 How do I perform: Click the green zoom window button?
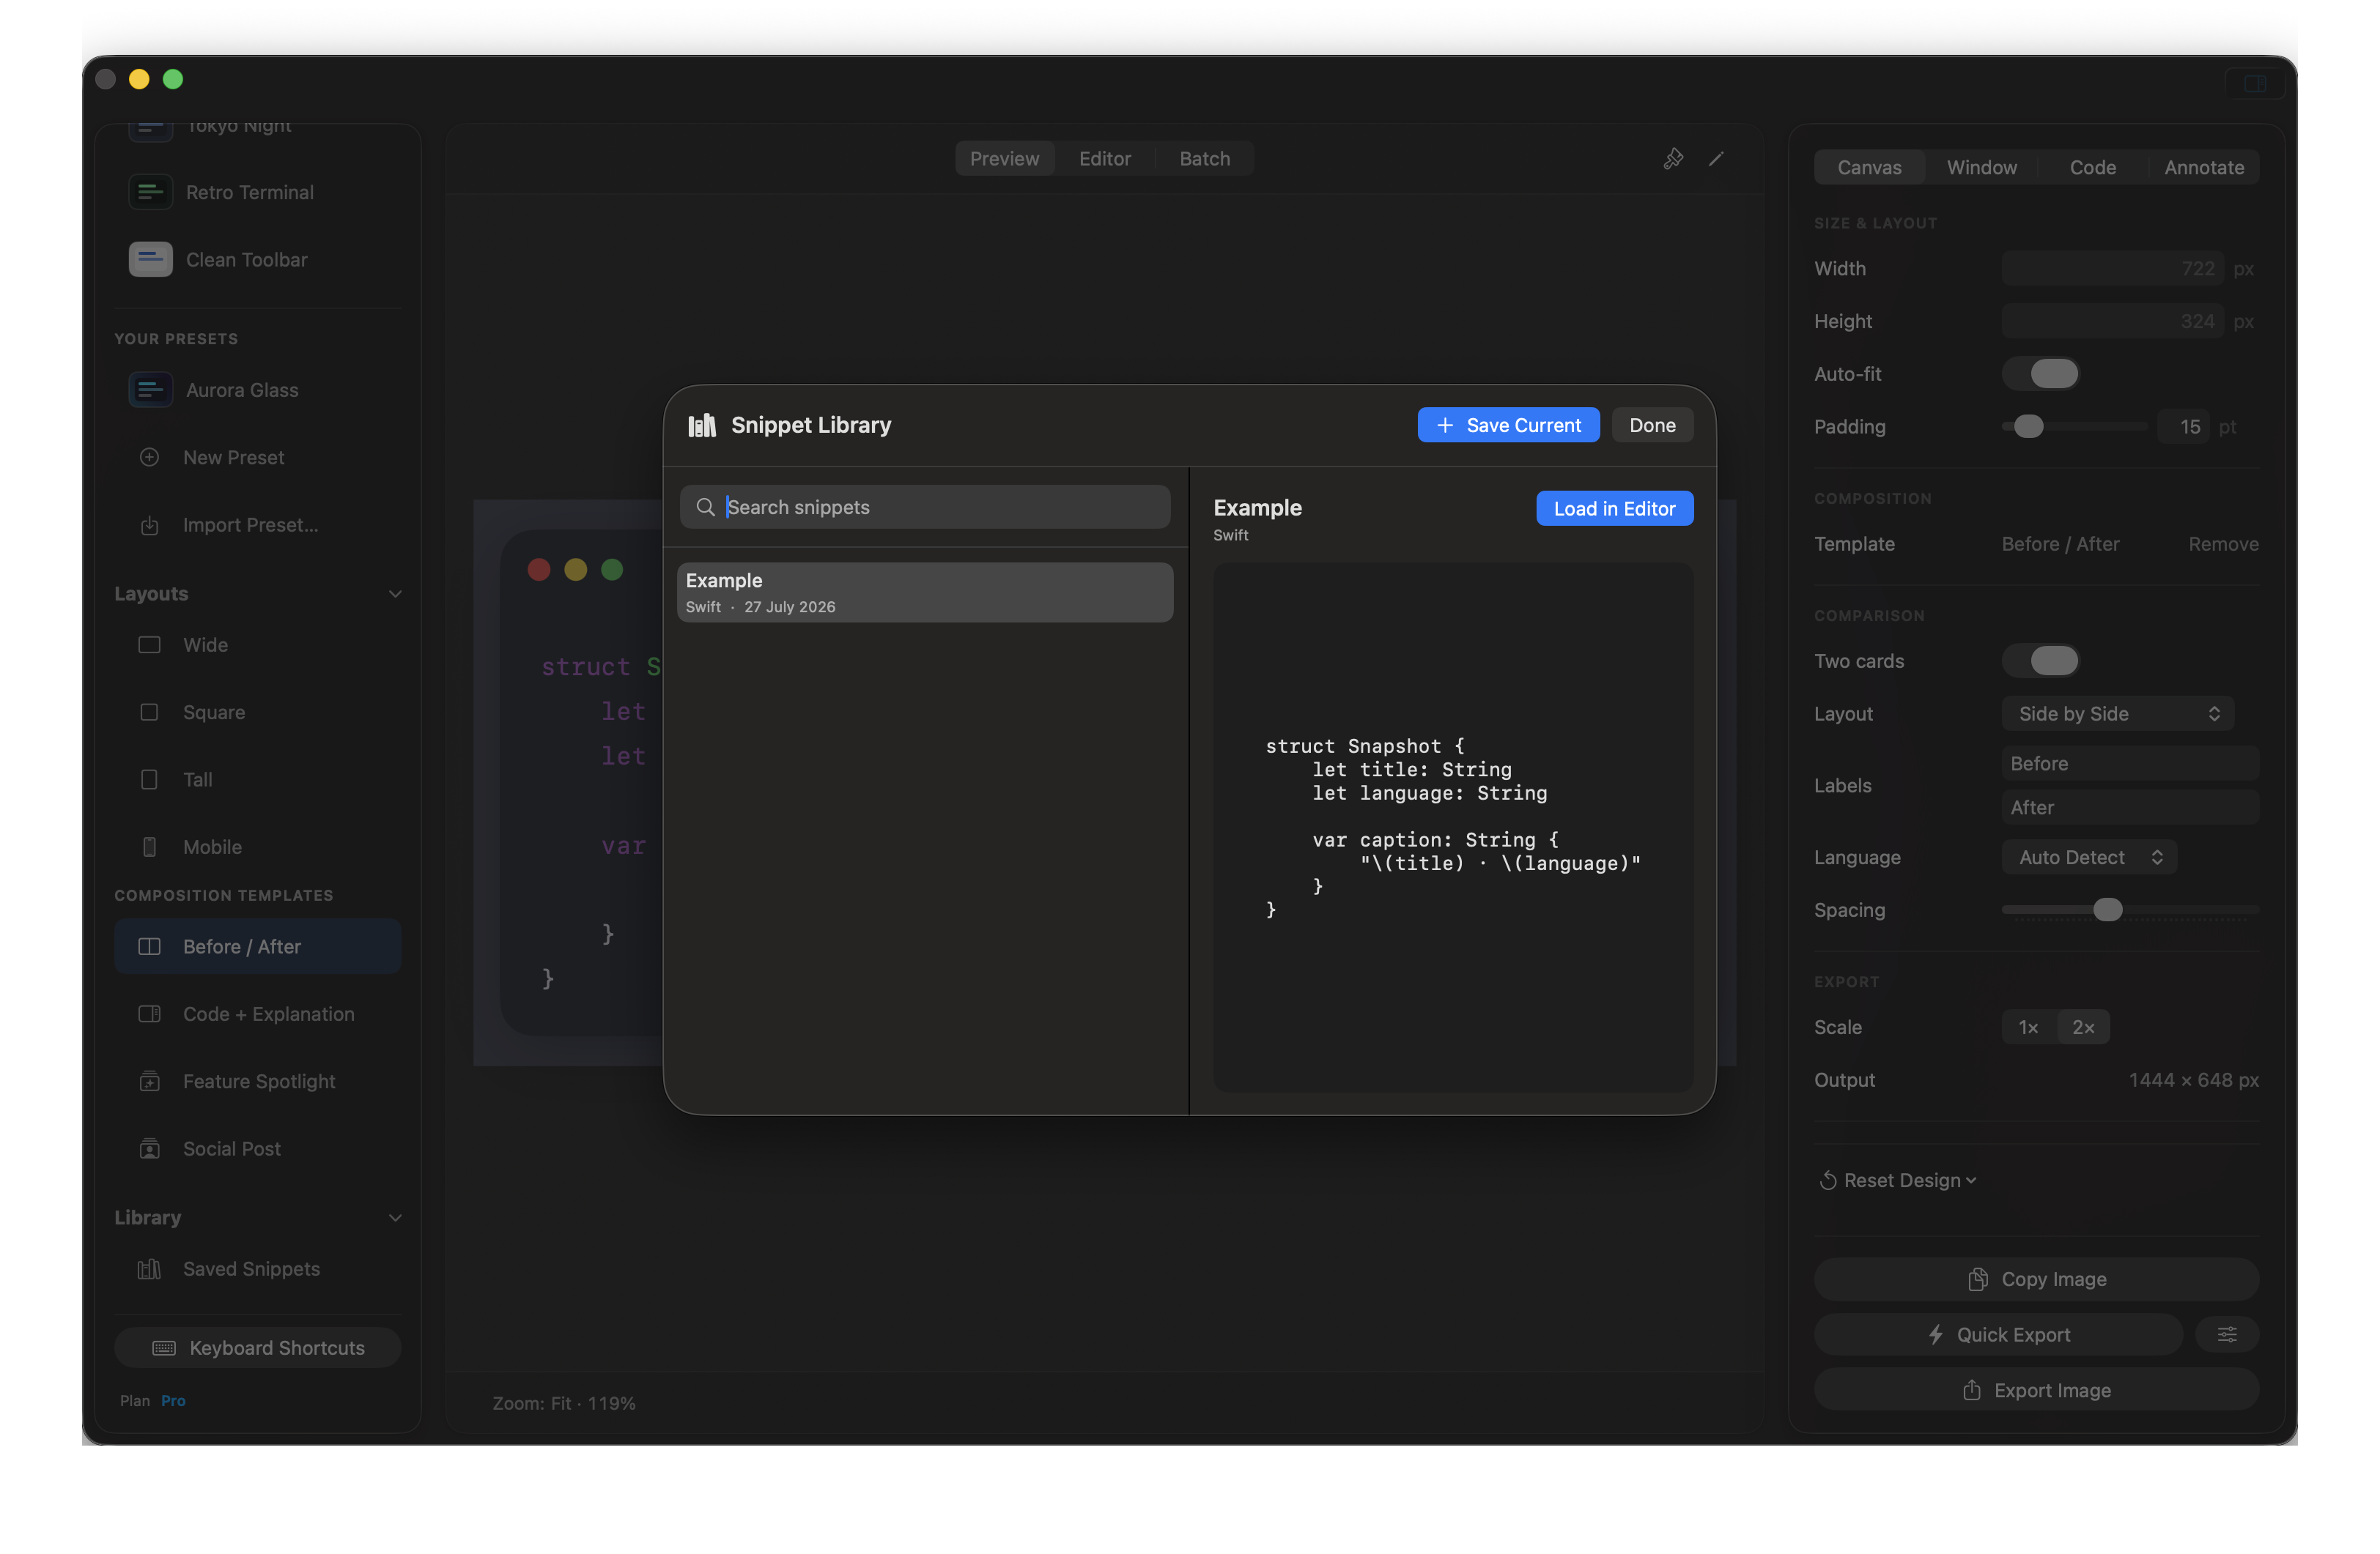173,80
